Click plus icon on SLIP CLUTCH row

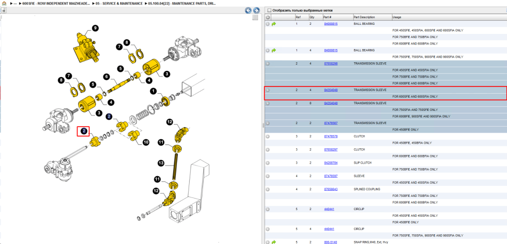pos(268,162)
